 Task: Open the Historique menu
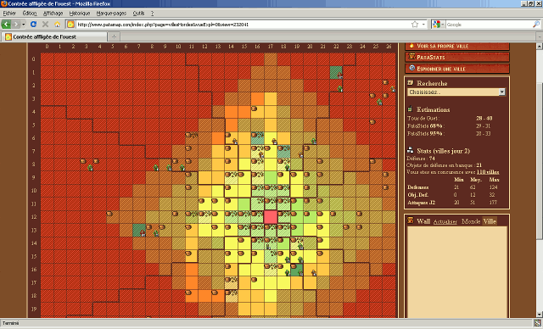[x=80, y=14]
